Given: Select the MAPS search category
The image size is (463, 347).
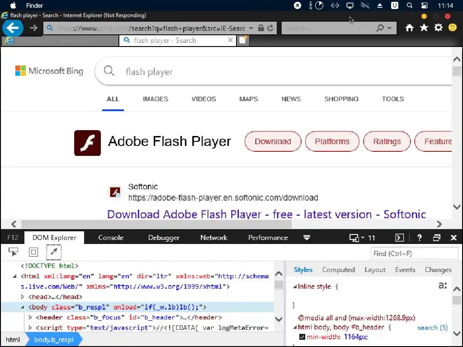Looking at the screenshot, I should click(x=249, y=99).
